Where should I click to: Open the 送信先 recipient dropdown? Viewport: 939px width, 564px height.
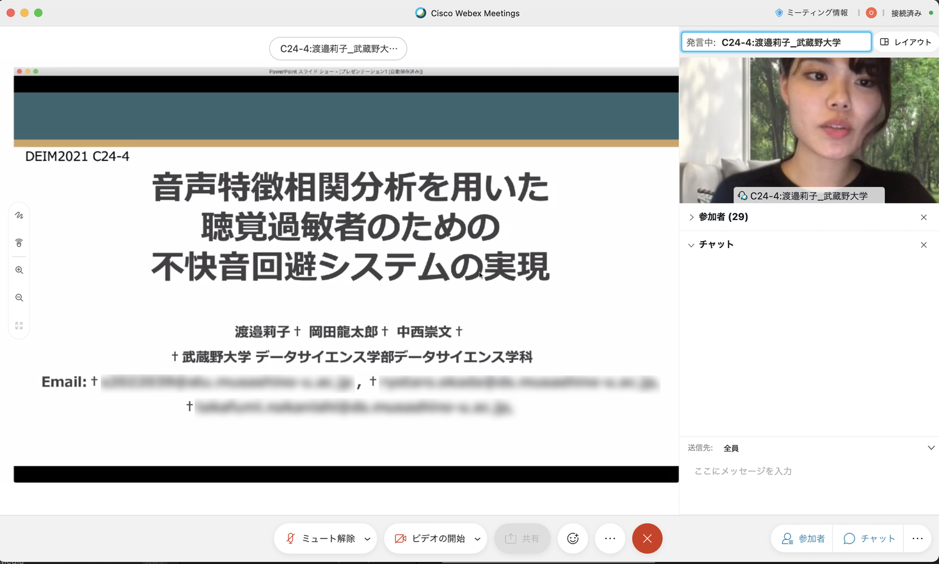(x=931, y=448)
